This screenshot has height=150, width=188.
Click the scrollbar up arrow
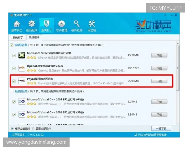(178, 43)
